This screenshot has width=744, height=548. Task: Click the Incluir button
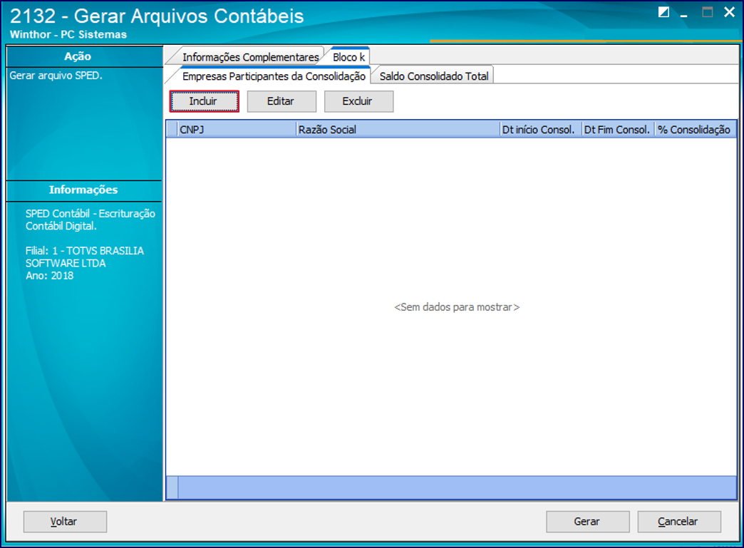coord(204,101)
